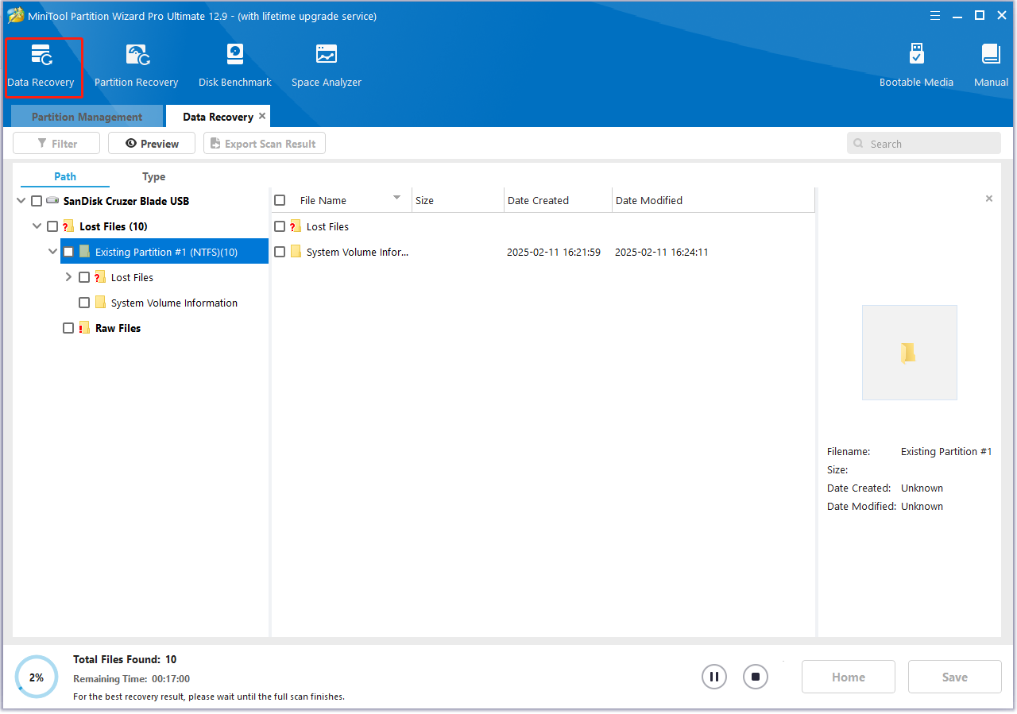Click the search magnifier icon
1017x714 pixels.
pos(858,144)
